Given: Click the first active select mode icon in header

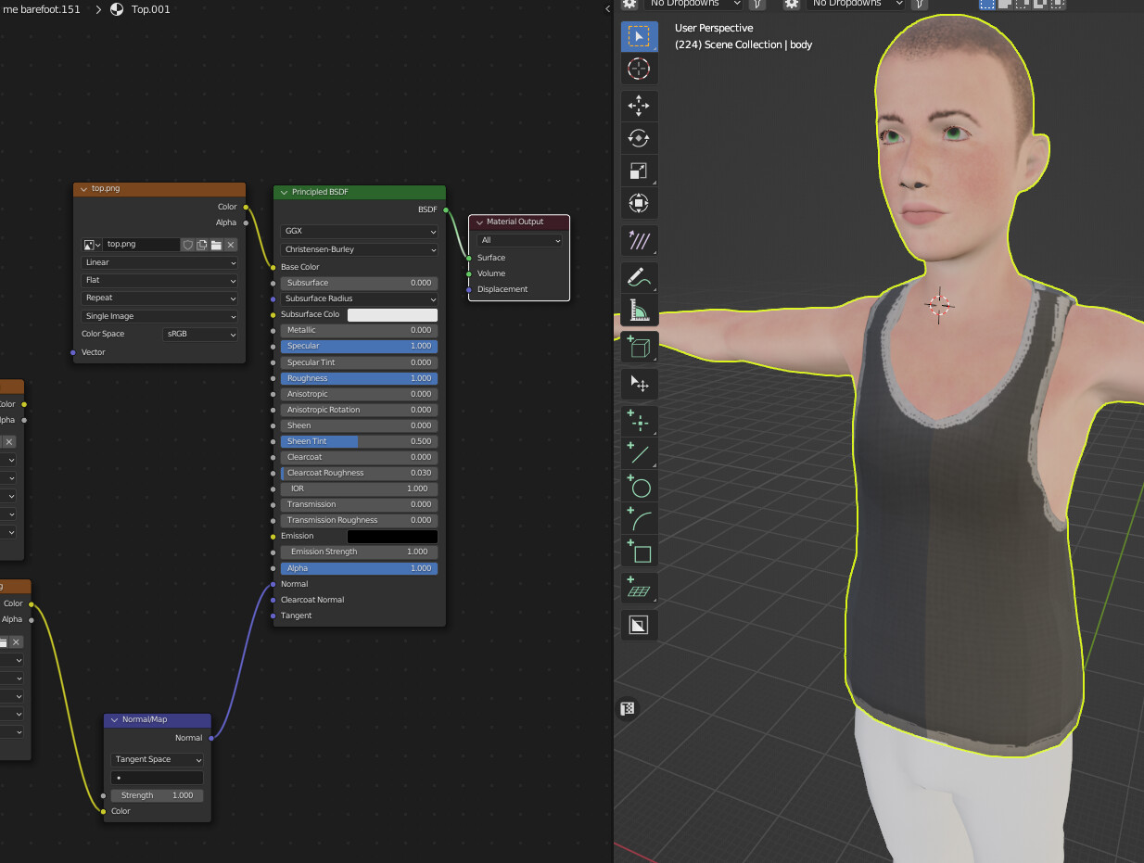Looking at the screenshot, I should click(x=987, y=5).
